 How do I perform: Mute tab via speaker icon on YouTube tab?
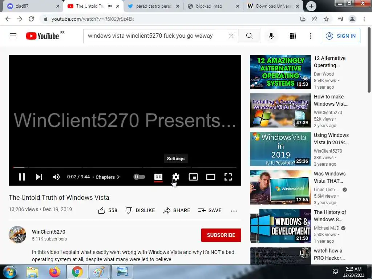click(110, 6)
